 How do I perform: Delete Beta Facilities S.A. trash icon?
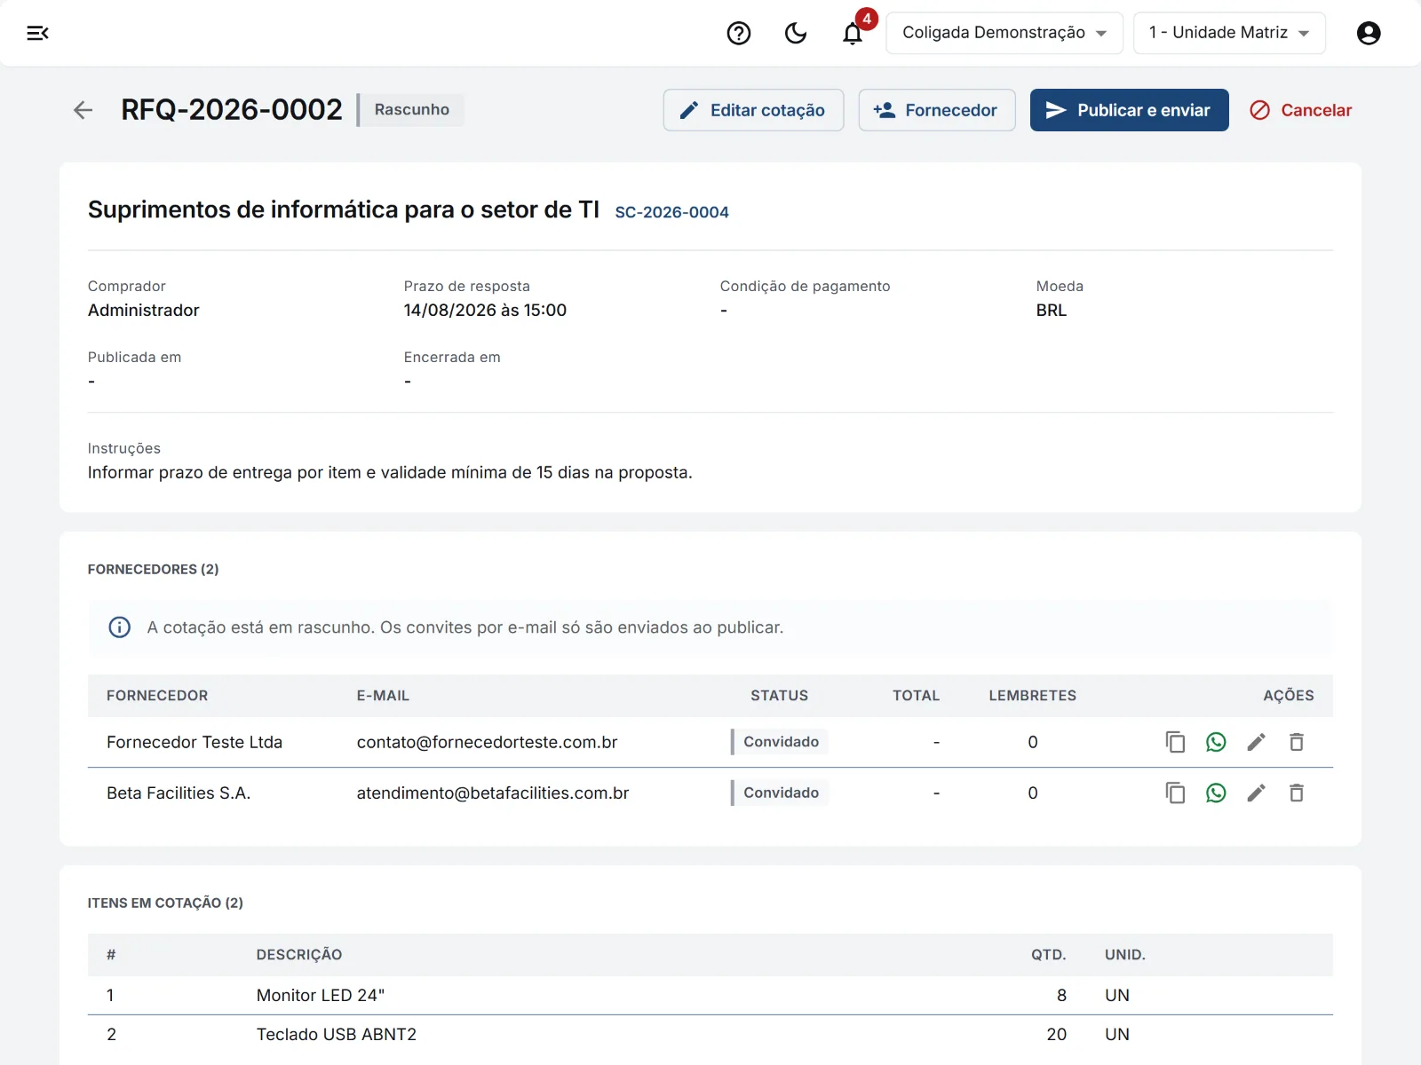click(1297, 793)
